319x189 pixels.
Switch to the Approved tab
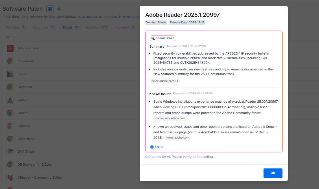click(44, 27)
